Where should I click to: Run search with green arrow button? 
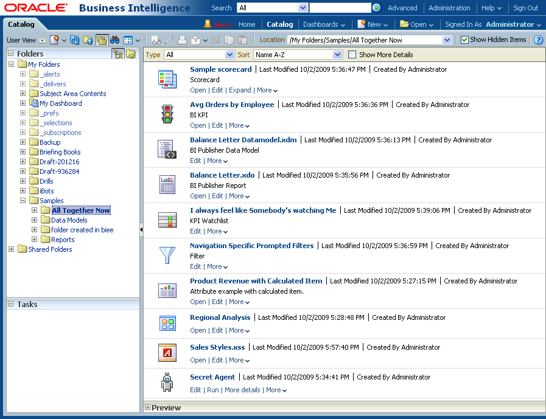click(x=376, y=8)
